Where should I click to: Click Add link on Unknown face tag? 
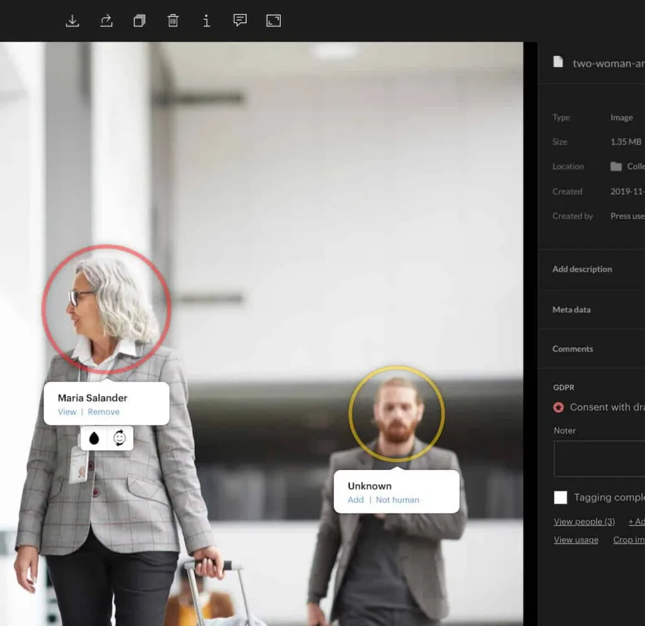pos(356,500)
